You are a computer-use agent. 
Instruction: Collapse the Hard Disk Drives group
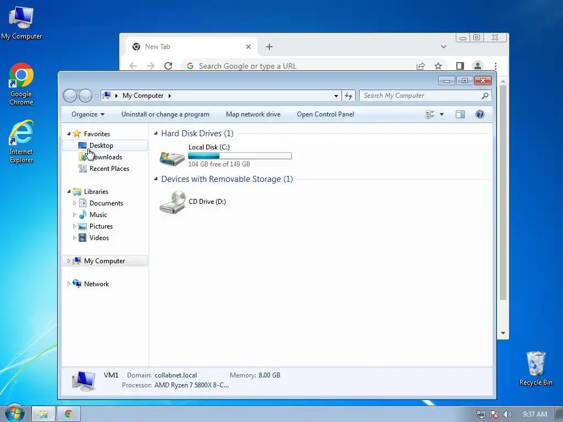(x=156, y=133)
